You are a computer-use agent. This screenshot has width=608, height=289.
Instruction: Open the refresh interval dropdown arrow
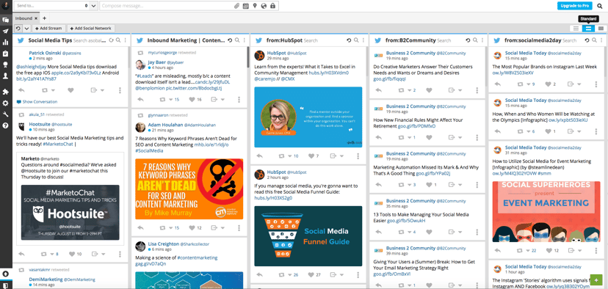[x=26, y=29]
